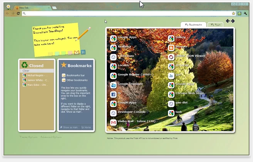
Task: Pick the peach note color swatch
Action: pyautogui.click(x=70, y=53)
